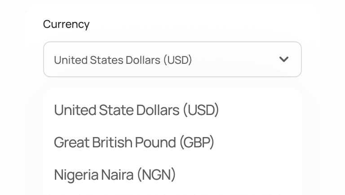Open the Currency dropdown box
Viewport: 345px width, 195px height.
tap(172, 59)
